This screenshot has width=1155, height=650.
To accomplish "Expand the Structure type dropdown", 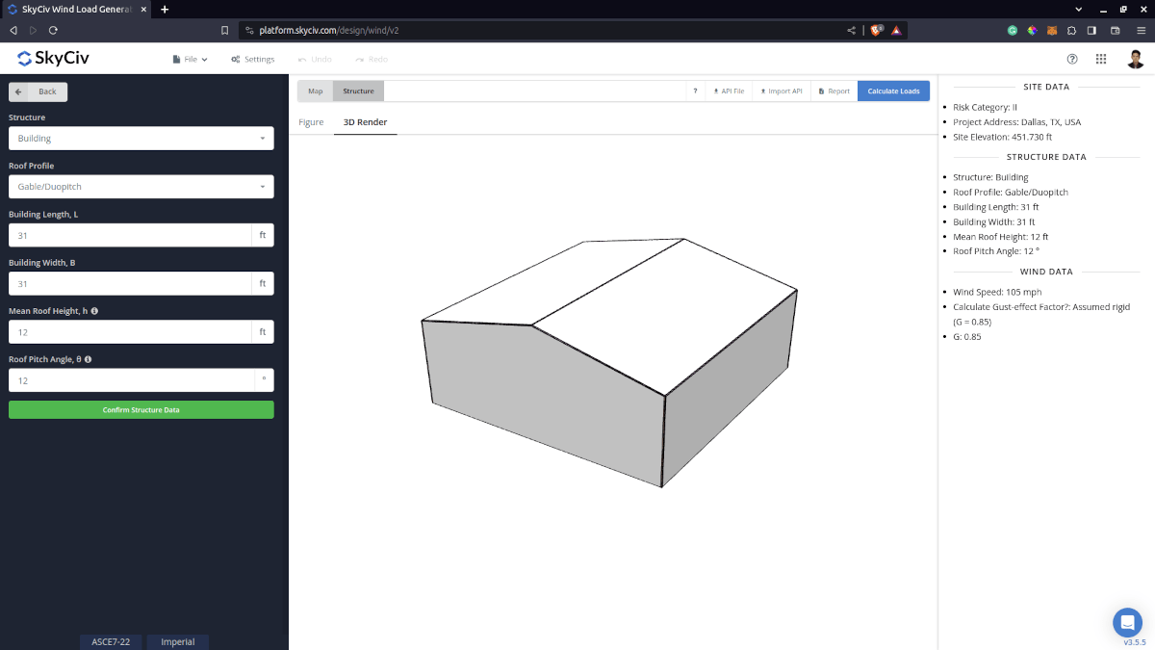I will [x=141, y=138].
